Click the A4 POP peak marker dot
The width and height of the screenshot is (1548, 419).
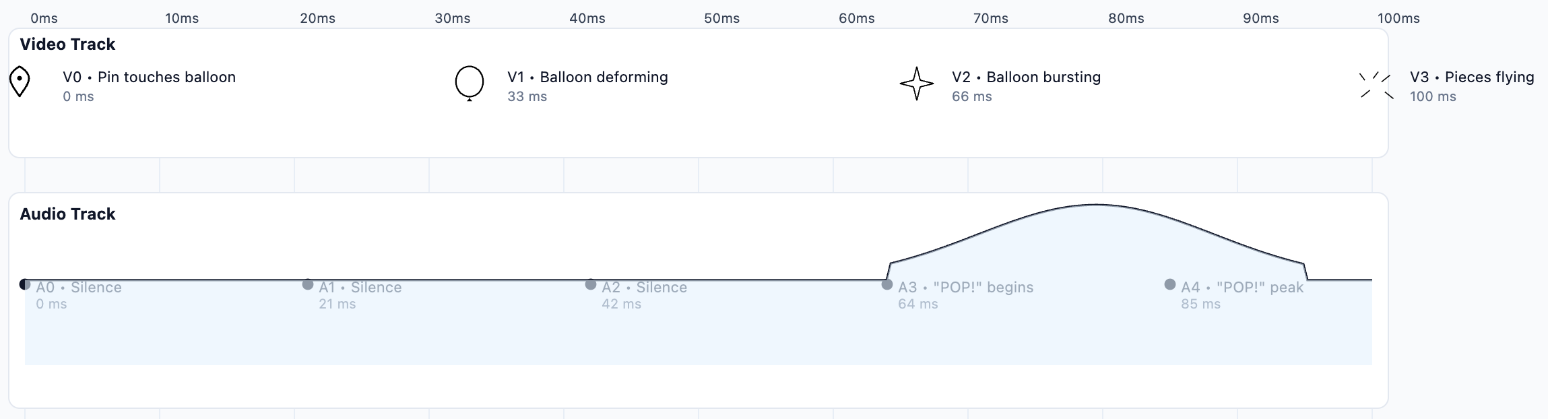(x=1170, y=284)
